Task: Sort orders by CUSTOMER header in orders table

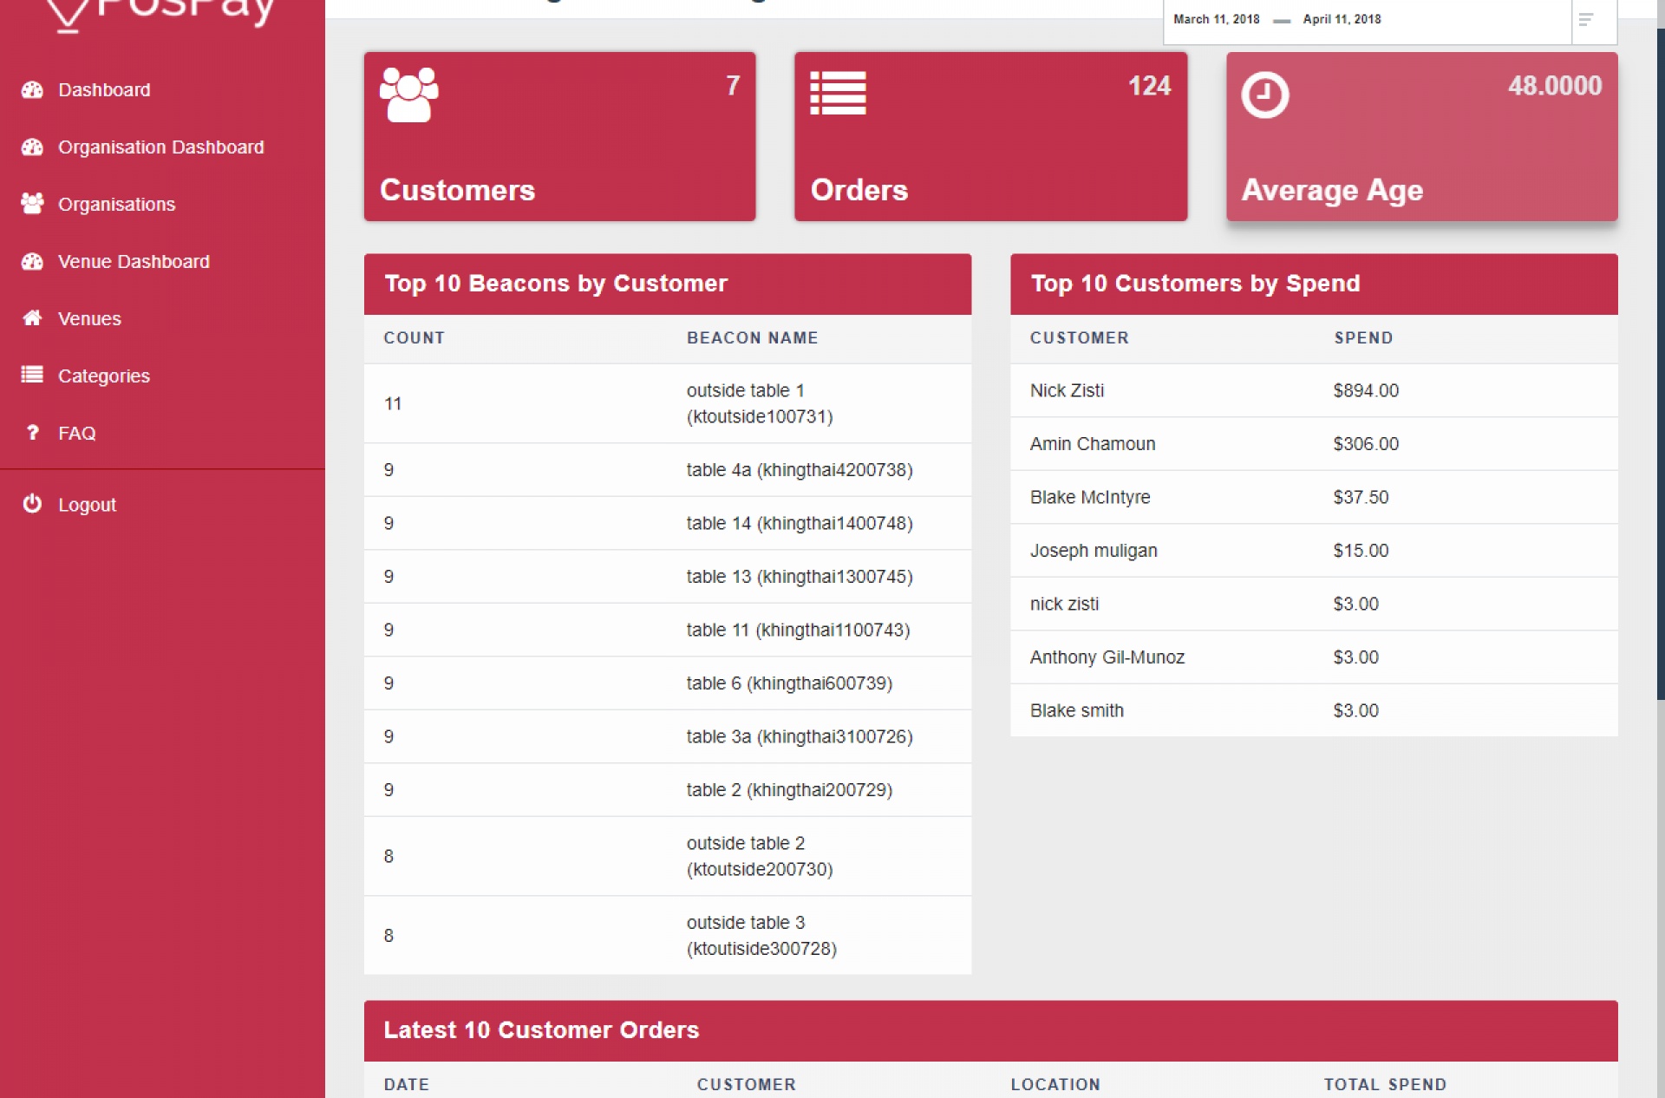Action: (746, 1084)
